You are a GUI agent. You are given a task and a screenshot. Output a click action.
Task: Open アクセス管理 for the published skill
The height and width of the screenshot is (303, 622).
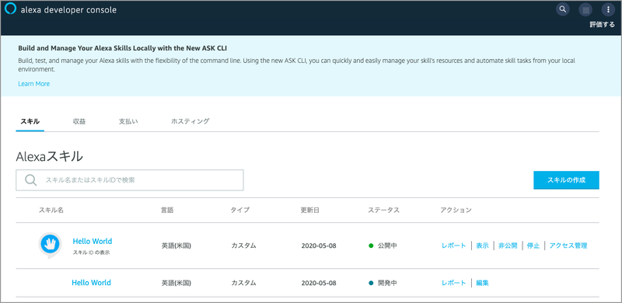[x=568, y=246]
